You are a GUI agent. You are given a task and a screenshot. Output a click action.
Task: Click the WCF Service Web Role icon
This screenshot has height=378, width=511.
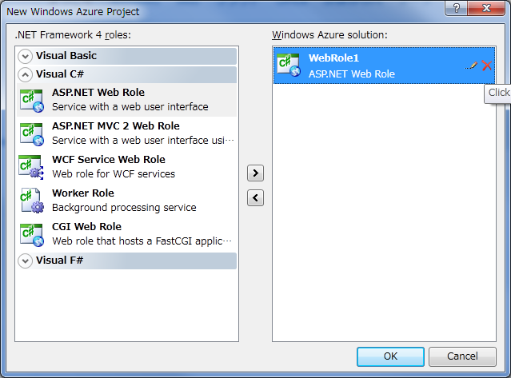(31, 166)
